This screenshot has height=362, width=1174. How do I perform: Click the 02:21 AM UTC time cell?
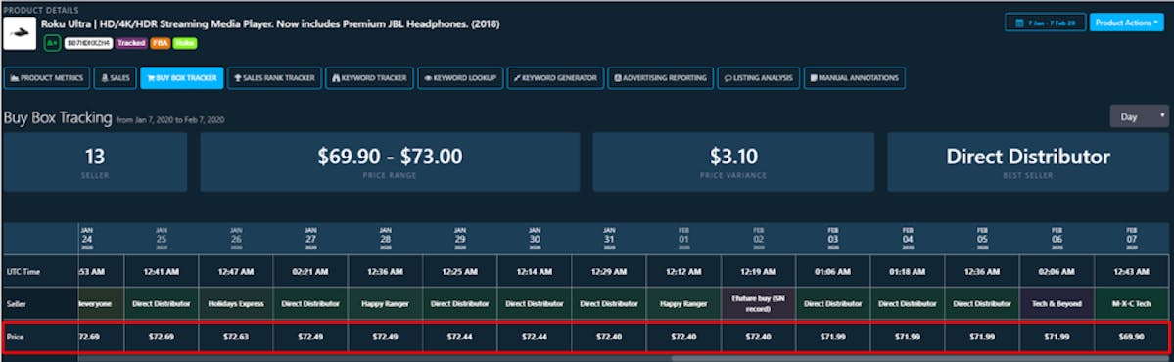pyautogui.click(x=310, y=272)
